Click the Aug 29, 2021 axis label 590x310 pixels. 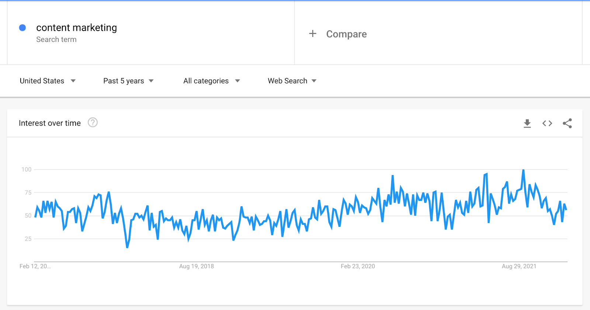pyautogui.click(x=519, y=266)
